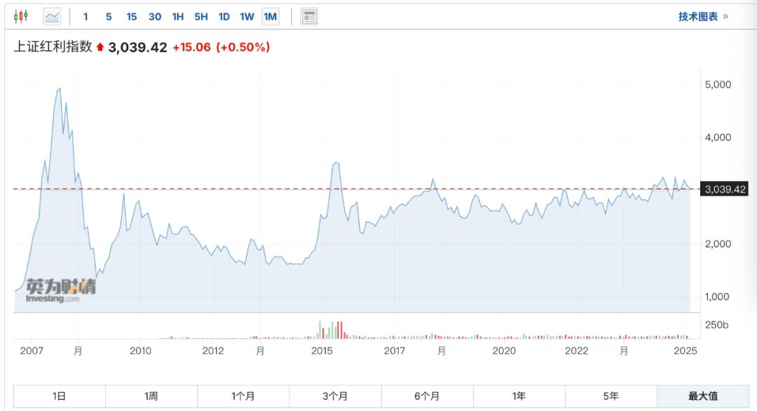Select the 1M monthly interval
This screenshot has height=411, width=757.
point(270,16)
